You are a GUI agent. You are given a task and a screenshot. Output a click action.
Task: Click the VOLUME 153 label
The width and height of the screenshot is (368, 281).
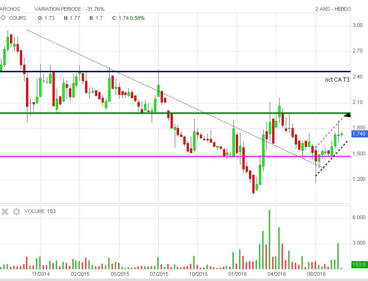[x=40, y=211]
